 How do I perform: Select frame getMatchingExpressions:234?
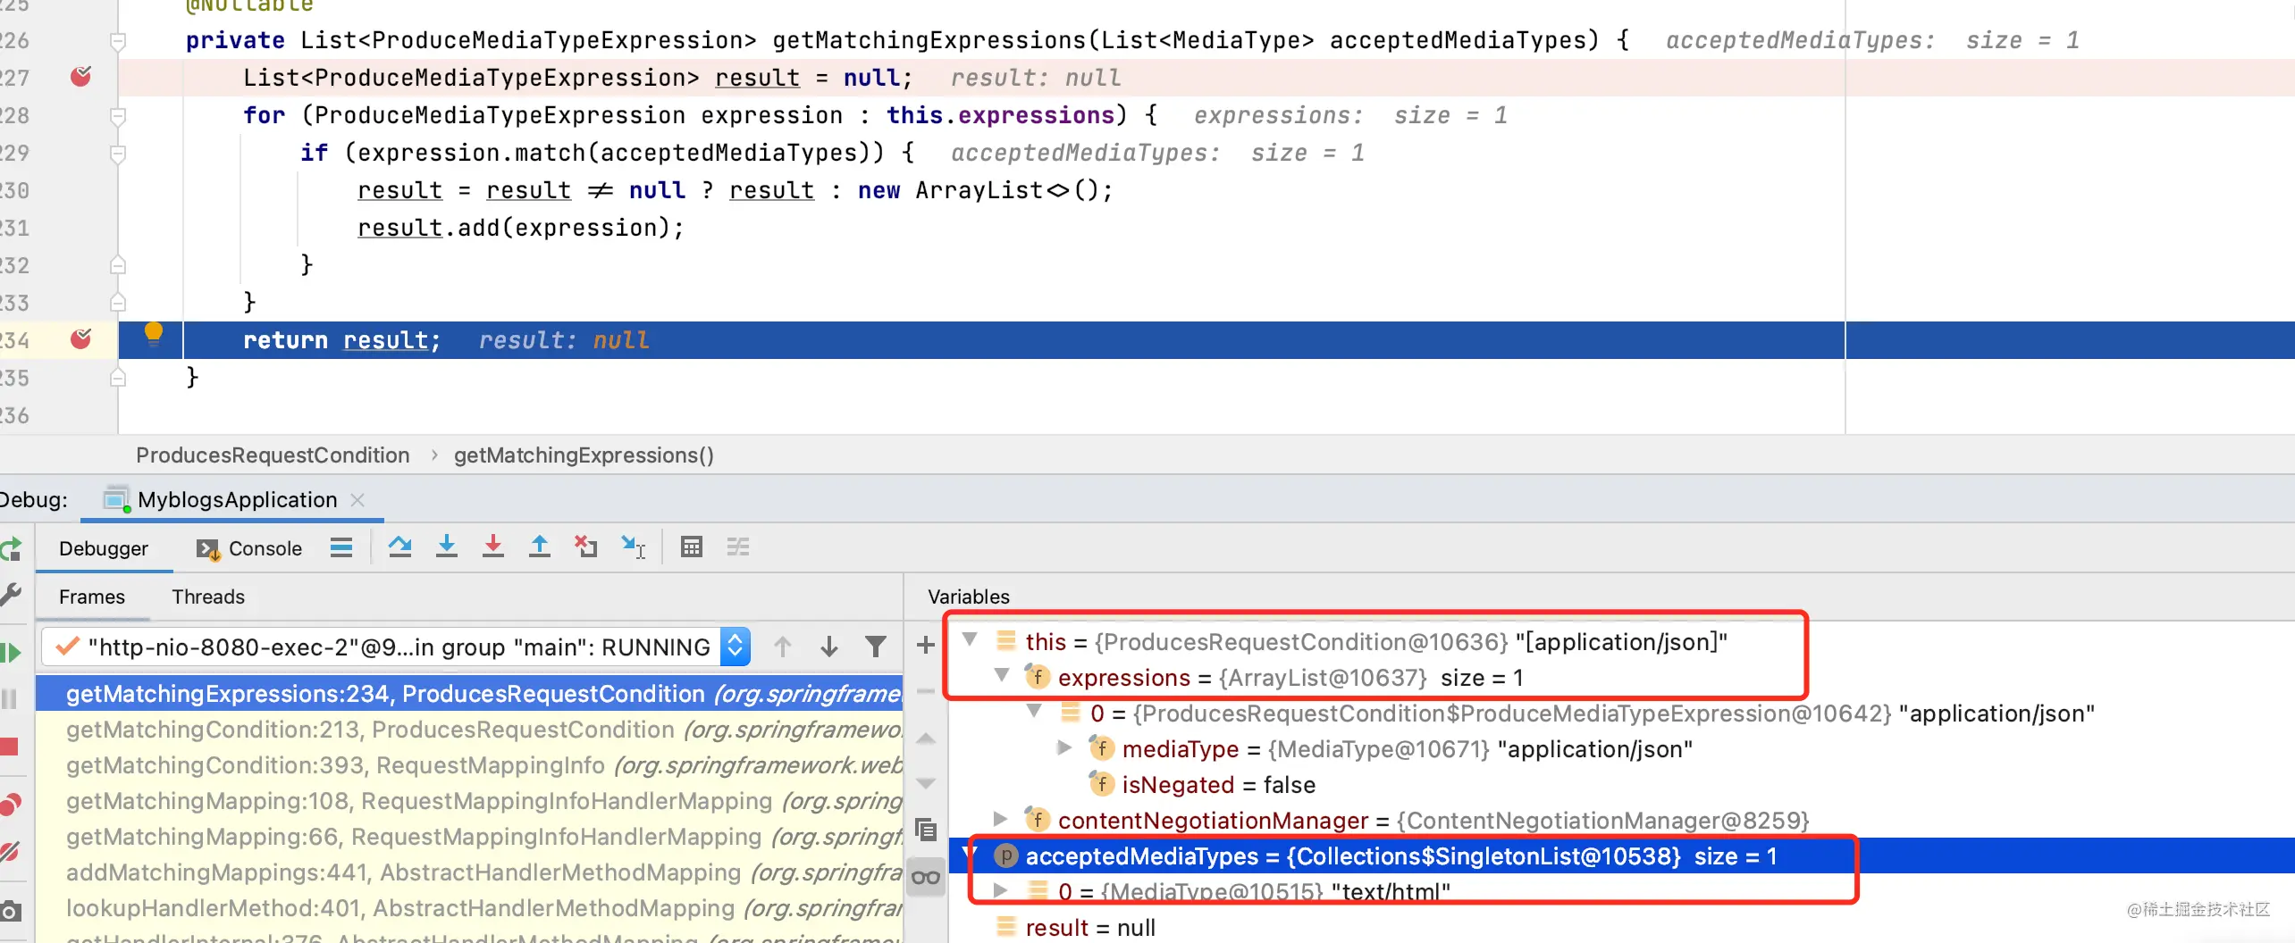pos(469,694)
